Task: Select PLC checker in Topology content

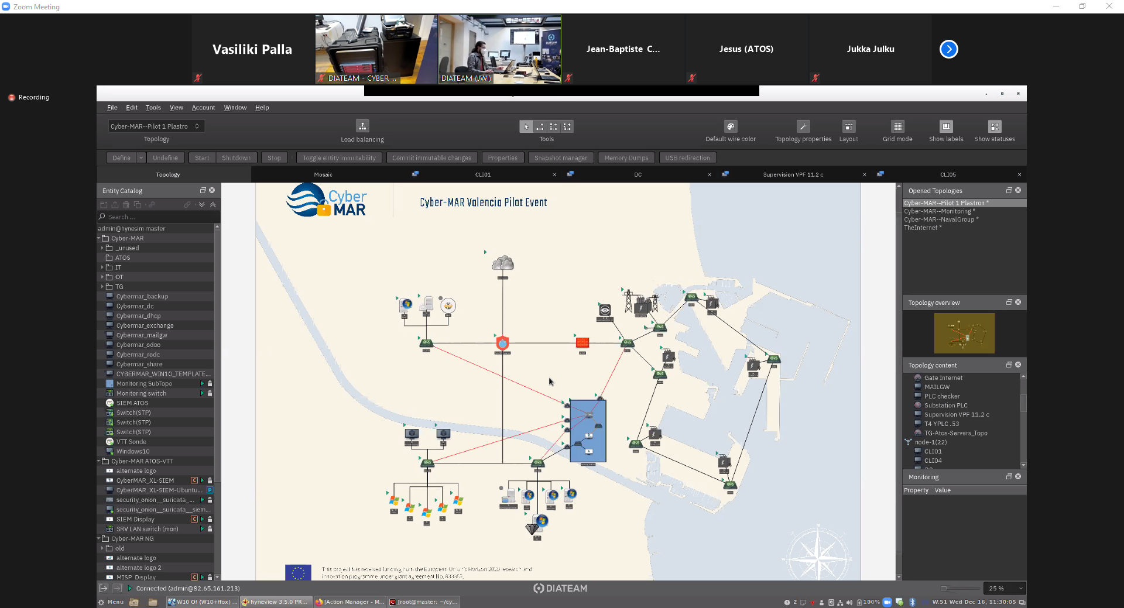Action: pyautogui.click(x=942, y=396)
